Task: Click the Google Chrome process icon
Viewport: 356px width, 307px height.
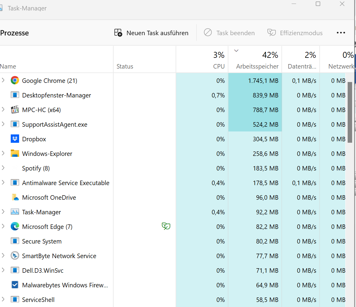Action: click(15, 80)
